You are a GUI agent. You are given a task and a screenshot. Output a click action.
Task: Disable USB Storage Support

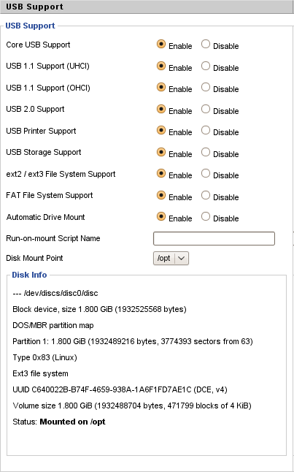click(206, 152)
